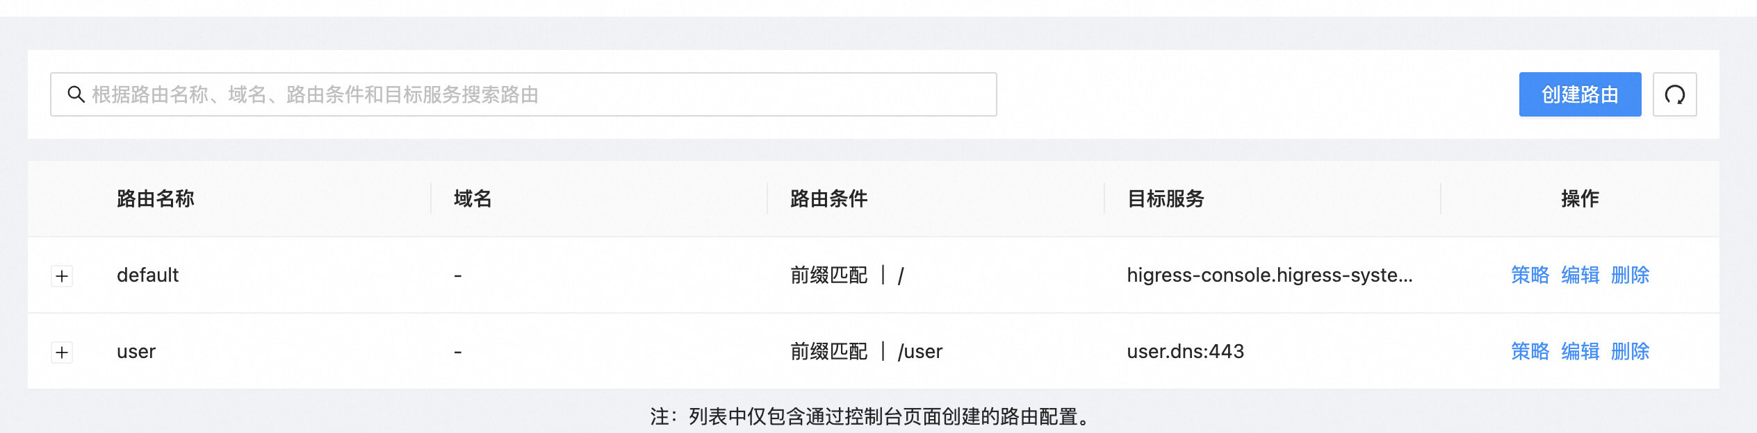Open 策略 for the user route
Image resolution: width=1757 pixels, height=433 pixels.
(x=1530, y=352)
